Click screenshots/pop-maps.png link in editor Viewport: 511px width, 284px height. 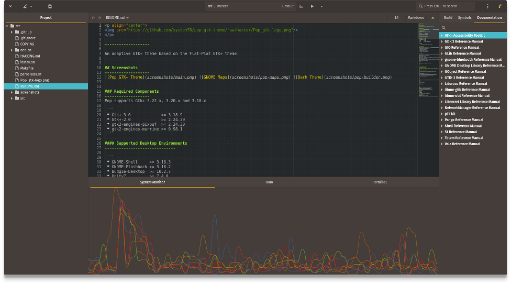click(260, 77)
